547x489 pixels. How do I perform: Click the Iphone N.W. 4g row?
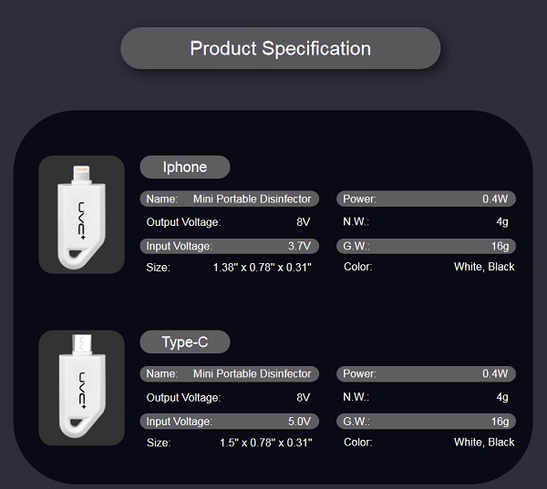point(426,221)
